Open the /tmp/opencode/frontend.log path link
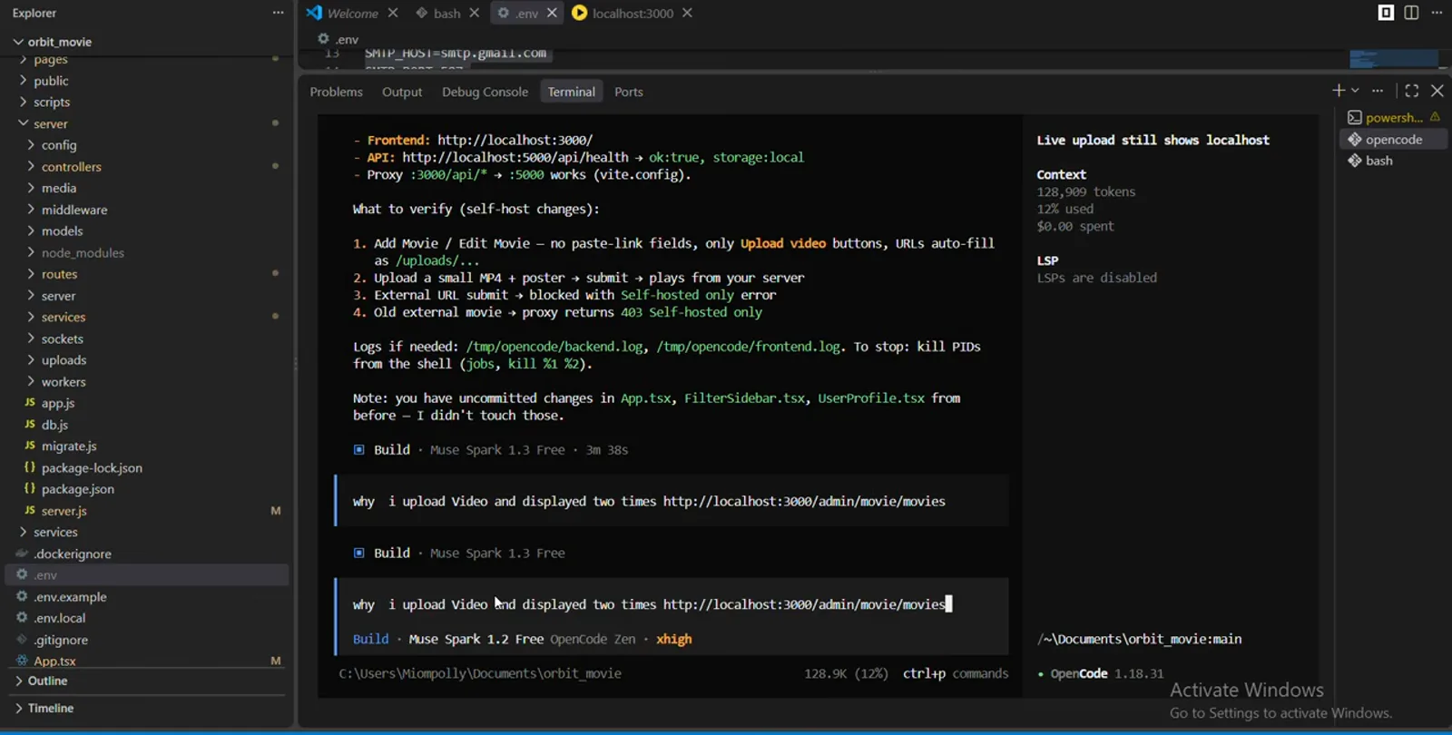The image size is (1452, 735). point(748,347)
